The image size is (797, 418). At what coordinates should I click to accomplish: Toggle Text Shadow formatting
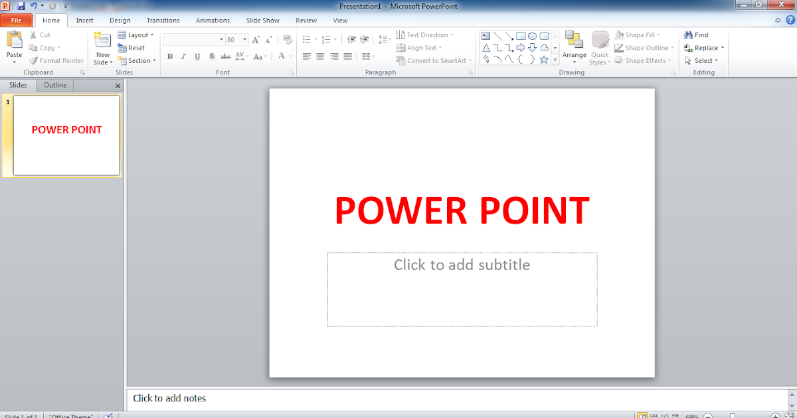tap(211, 56)
